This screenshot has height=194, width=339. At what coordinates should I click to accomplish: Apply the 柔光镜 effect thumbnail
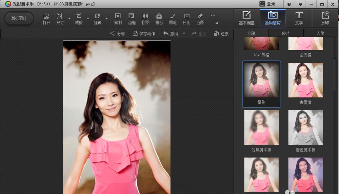[305, 43]
